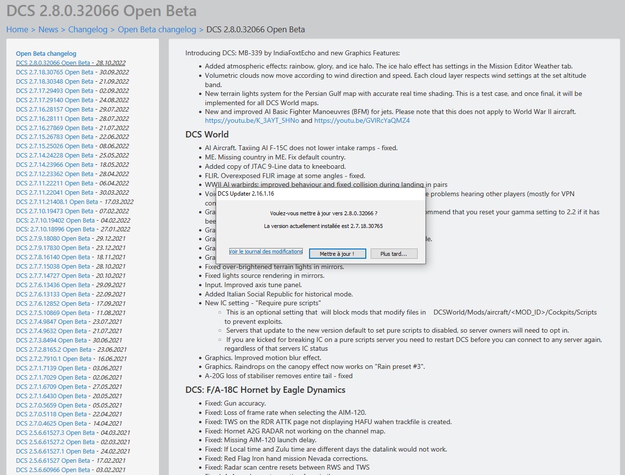Open DCS 2.7.11.22211 Open Beta entry
Image resolution: width=625 pixels, height=475 pixels.
[54, 183]
